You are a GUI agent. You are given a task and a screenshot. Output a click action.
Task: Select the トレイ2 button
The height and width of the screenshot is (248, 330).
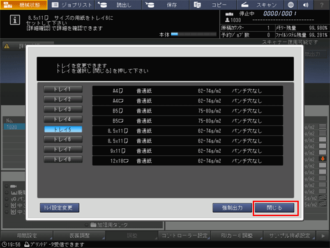click(x=63, y=99)
